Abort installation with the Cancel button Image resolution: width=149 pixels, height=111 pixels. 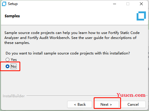point(133,104)
